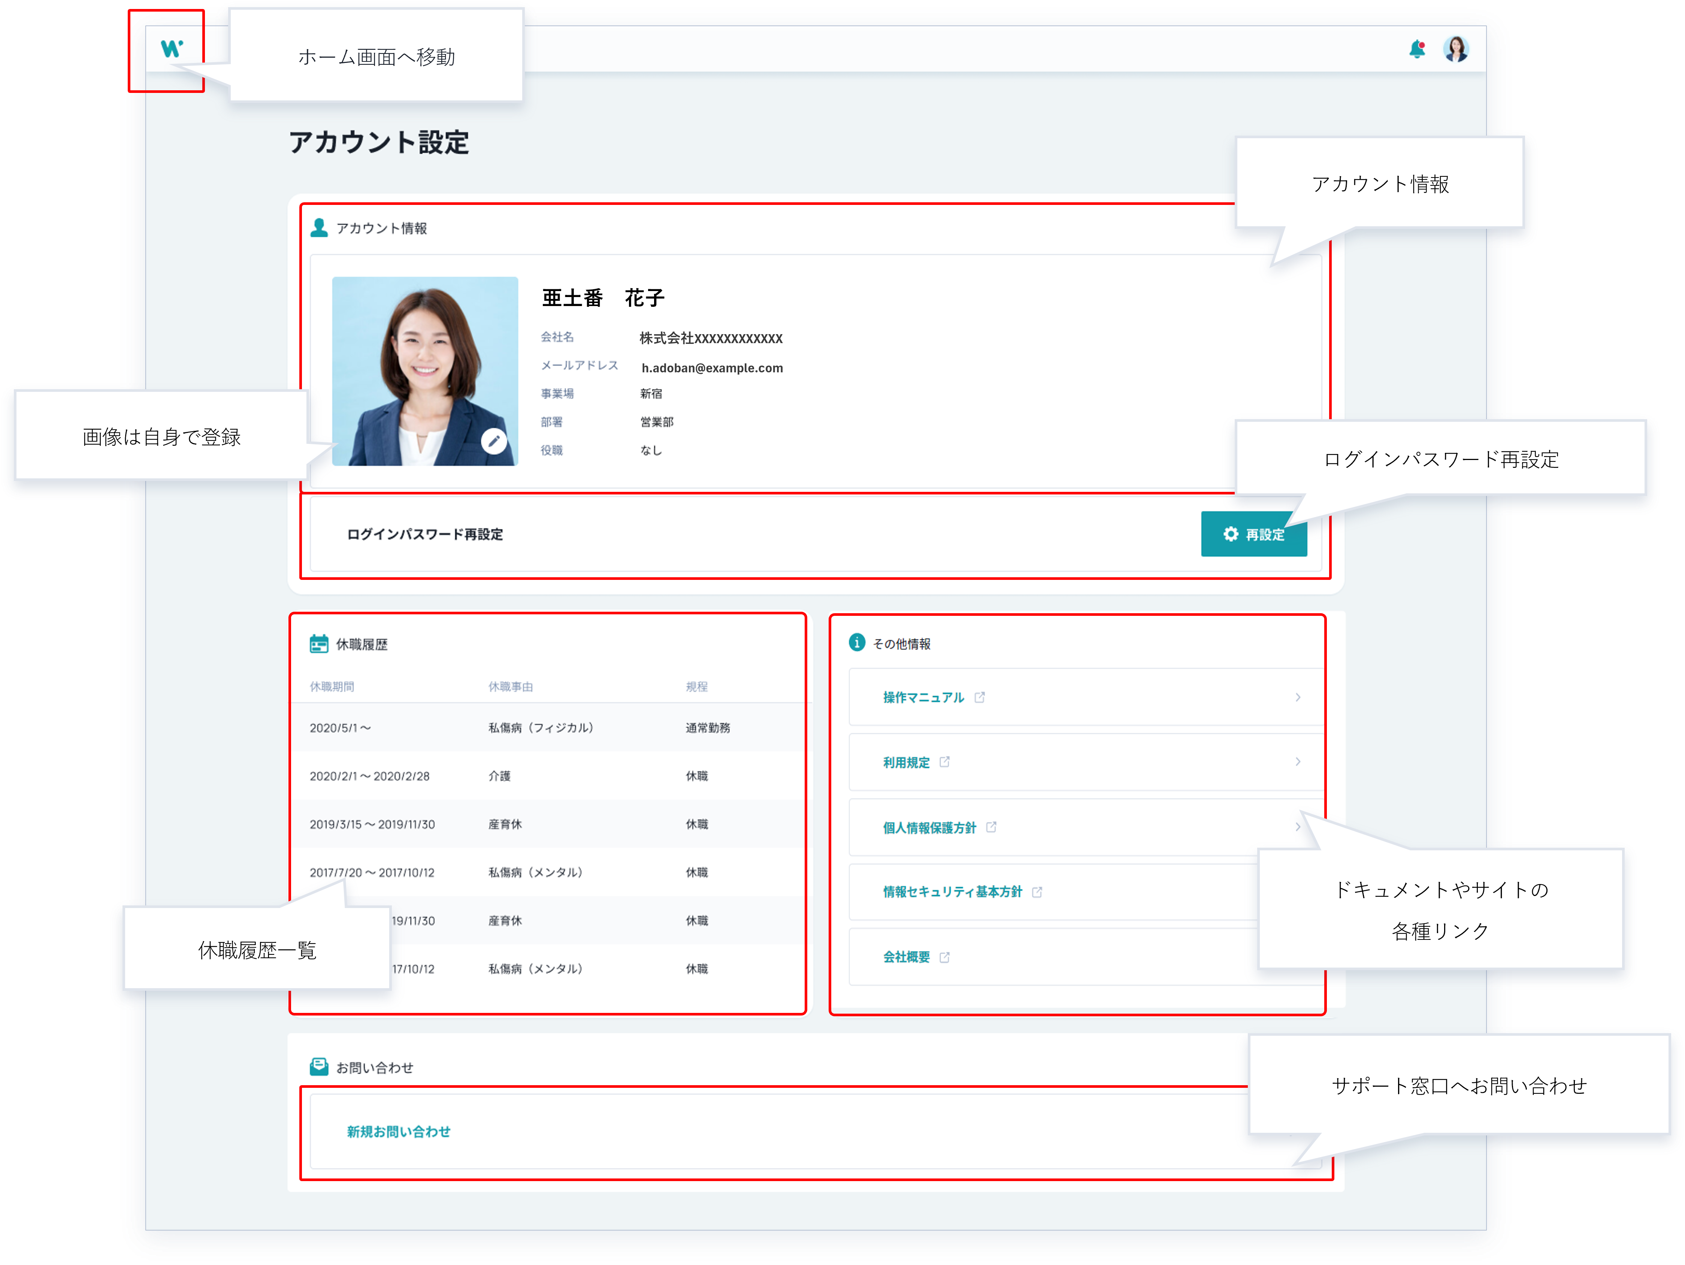The height and width of the screenshot is (1265, 1685).
Task: Click the pencil edit icon on profile photo
Action: point(494,440)
